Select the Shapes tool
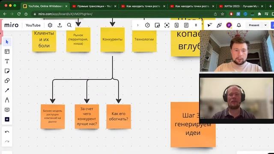274x154 pixels. [7, 81]
